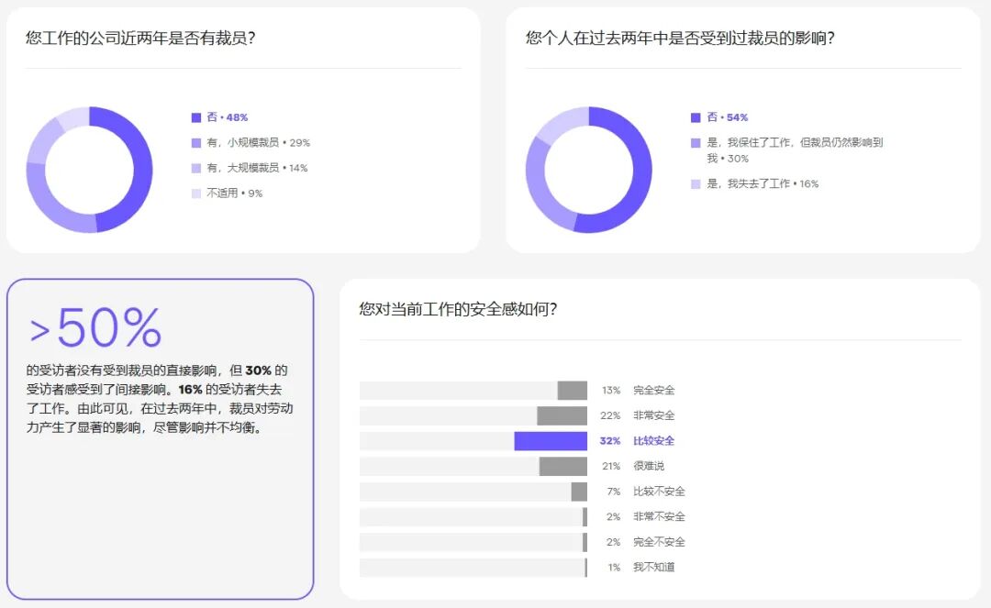Click the 1% value beside 我不知道
Image resolution: width=991 pixels, height=608 pixels.
tap(614, 567)
